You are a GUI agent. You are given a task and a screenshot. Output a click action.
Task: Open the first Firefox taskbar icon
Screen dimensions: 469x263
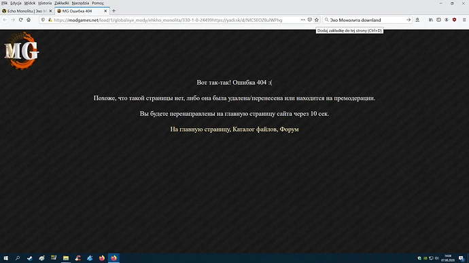point(102,258)
